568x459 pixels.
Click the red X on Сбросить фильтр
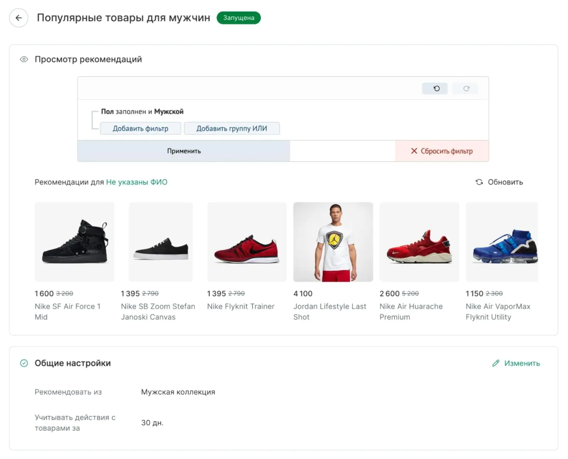point(414,151)
